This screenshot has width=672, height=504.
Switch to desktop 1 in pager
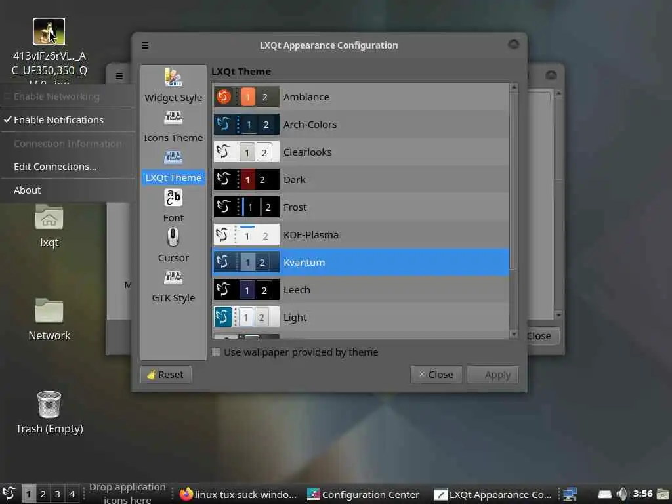29,493
